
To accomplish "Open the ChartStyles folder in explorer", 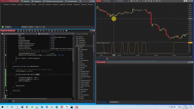I will (82, 40).
